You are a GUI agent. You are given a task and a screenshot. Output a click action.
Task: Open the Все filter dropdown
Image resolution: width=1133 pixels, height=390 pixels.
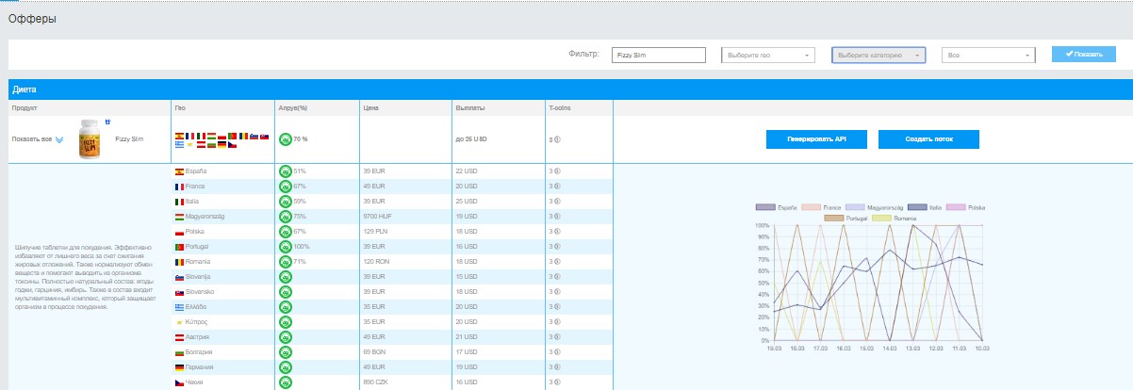[989, 56]
